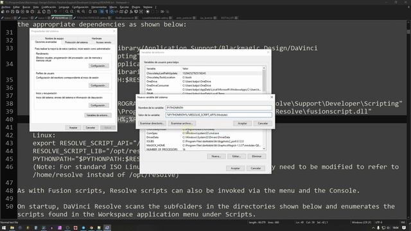Viewport: 411px width, 231px height.
Task: Click Cancelar in Nueva variable del sistema
Action: coord(263,123)
